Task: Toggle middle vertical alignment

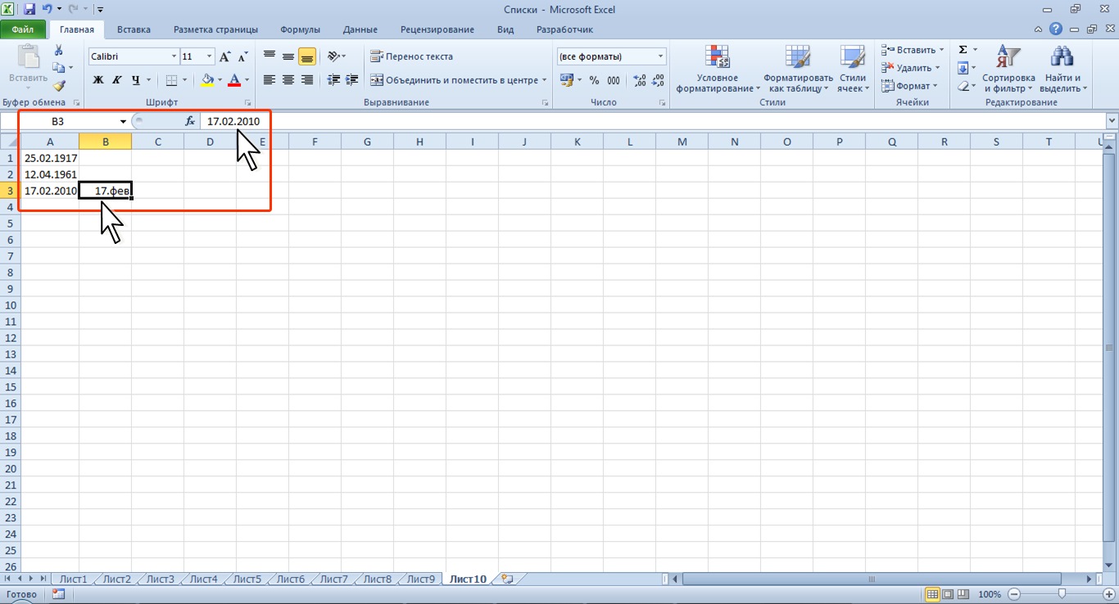Action: coord(288,56)
